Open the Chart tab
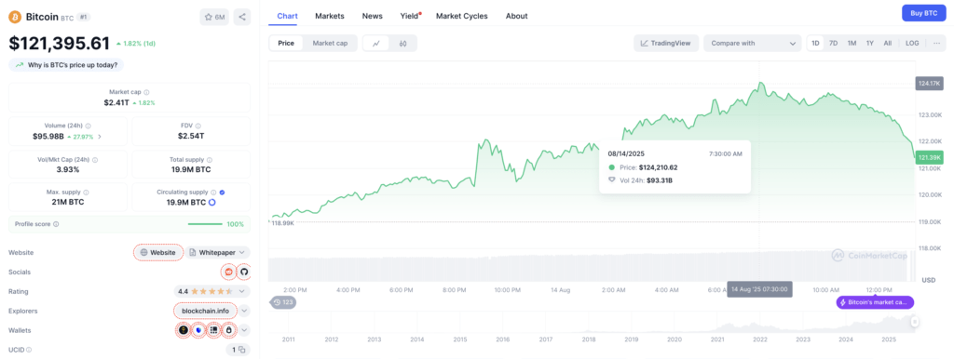The image size is (954, 359). (x=287, y=16)
